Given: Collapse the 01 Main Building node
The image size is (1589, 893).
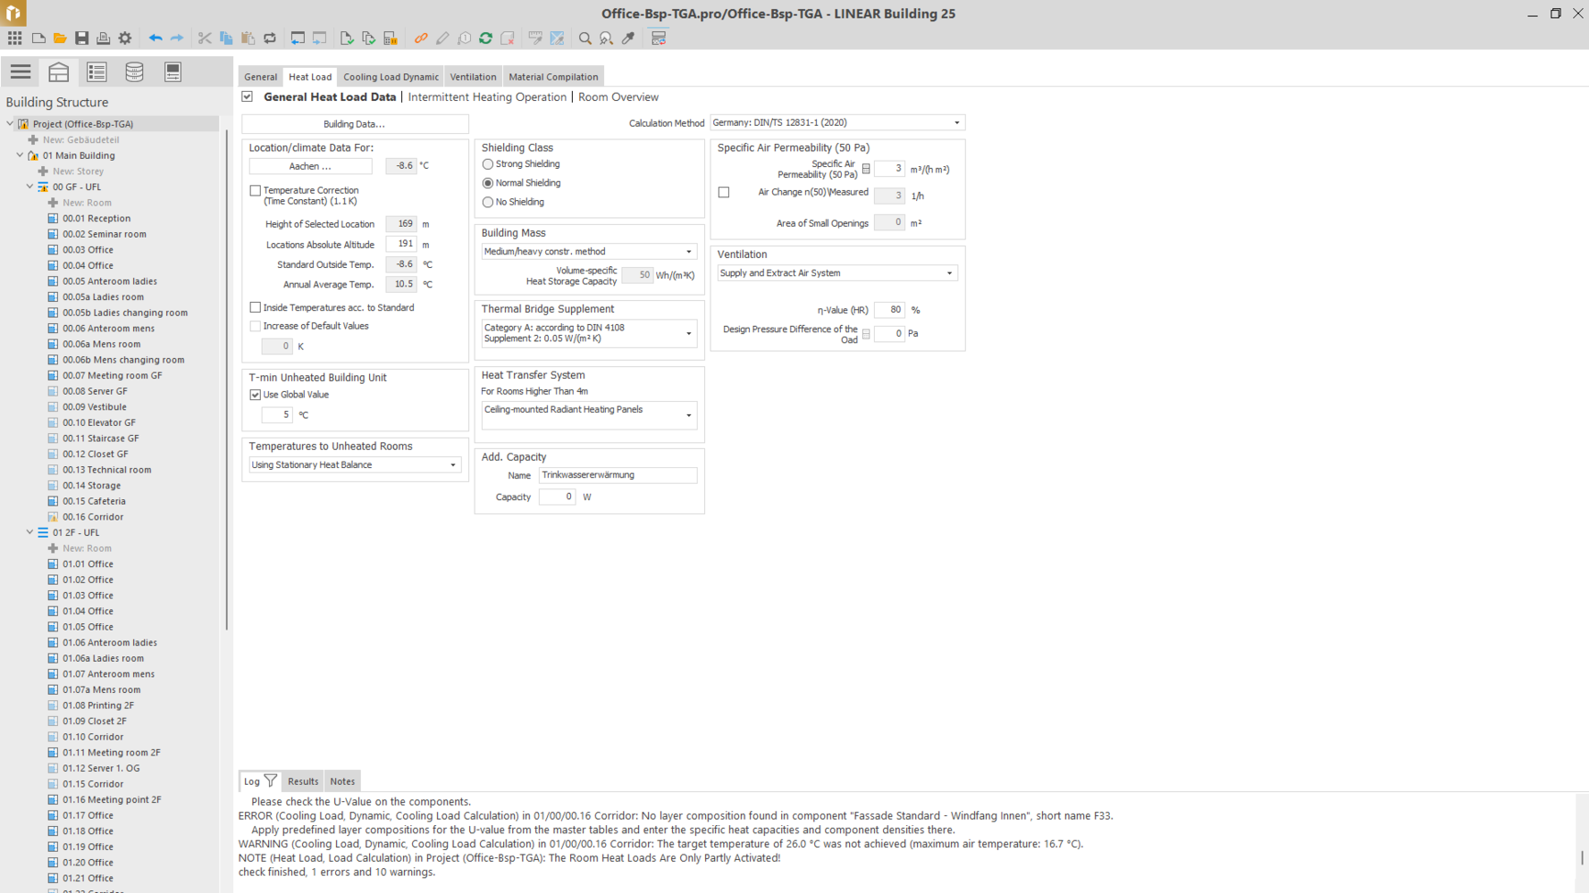Looking at the screenshot, I should point(21,155).
